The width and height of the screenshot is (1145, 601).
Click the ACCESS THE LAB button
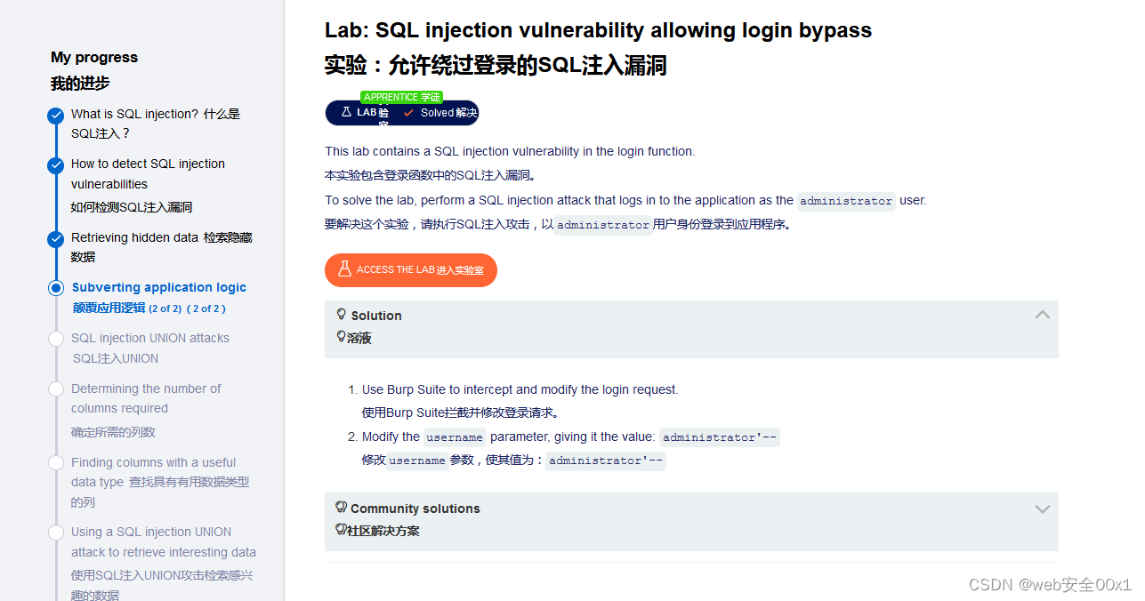click(x=410, y=269)
